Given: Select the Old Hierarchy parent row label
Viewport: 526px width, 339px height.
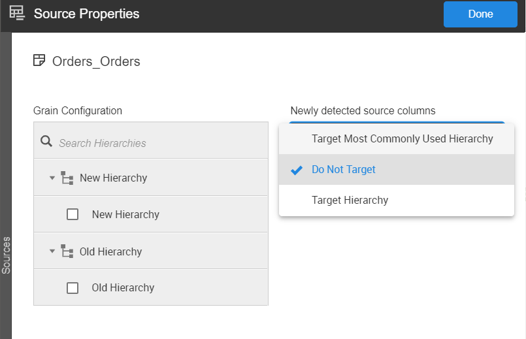Looking at the screenshot, I should point(110,251).
